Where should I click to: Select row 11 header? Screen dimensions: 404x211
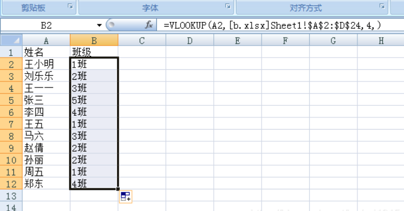[x=11, y=172]
